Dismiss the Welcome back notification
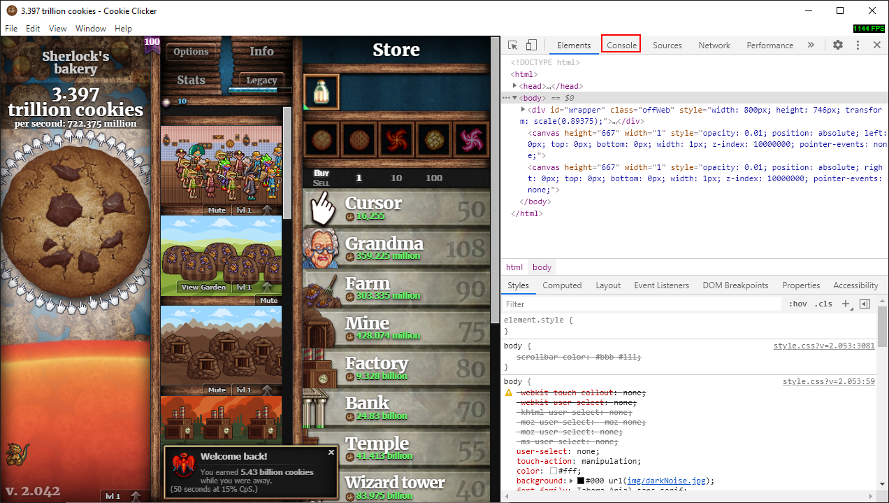889x503 pixels. pos(331,453)
